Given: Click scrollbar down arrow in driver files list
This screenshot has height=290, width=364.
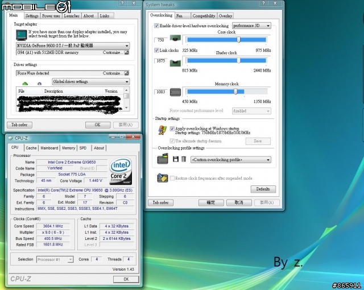Looking at the screenshot, I should pos(126,107).
